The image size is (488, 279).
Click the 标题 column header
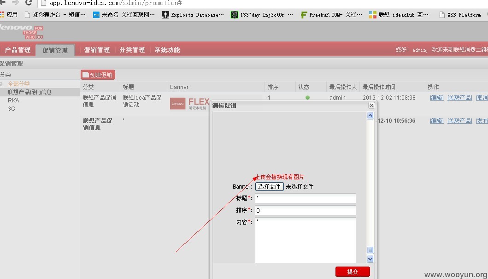(x=128, y=87)
